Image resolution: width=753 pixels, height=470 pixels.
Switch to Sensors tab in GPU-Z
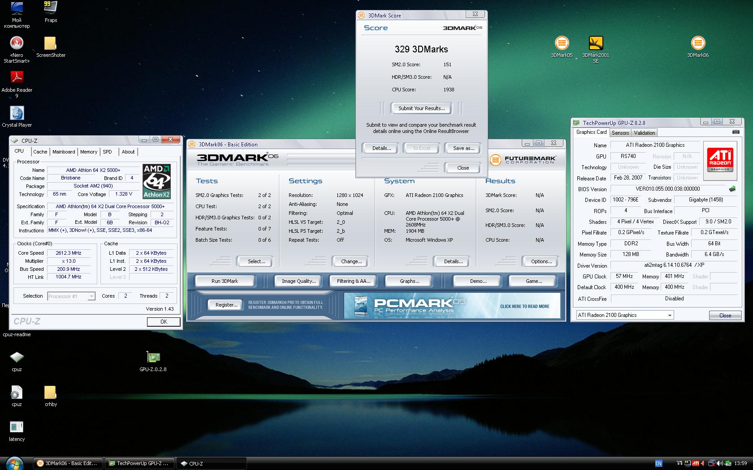point(620,133)
